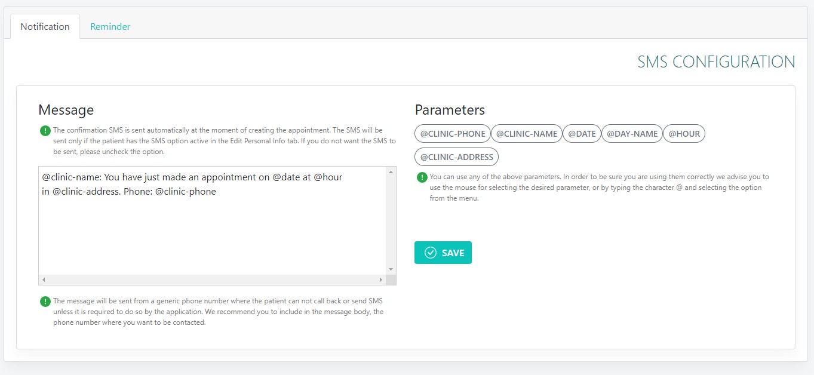The image size is (814, 375).
Task: Click the info icon beneath the parameter chips
Action: tap(422, 177)
